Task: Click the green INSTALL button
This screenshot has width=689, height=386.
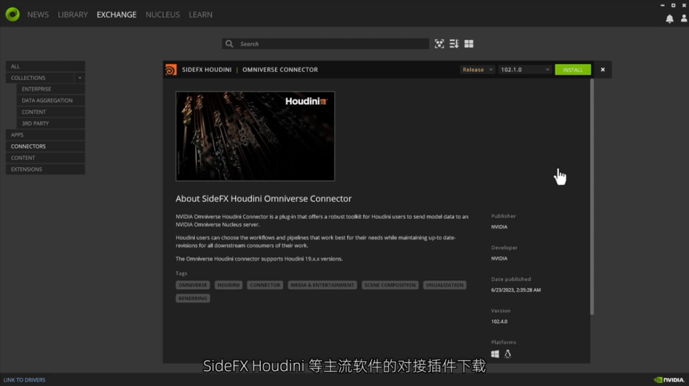Action: click(572, 69)
